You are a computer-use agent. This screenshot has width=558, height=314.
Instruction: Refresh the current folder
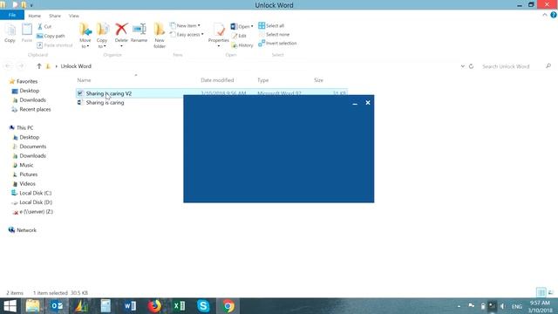click(471, 66)
